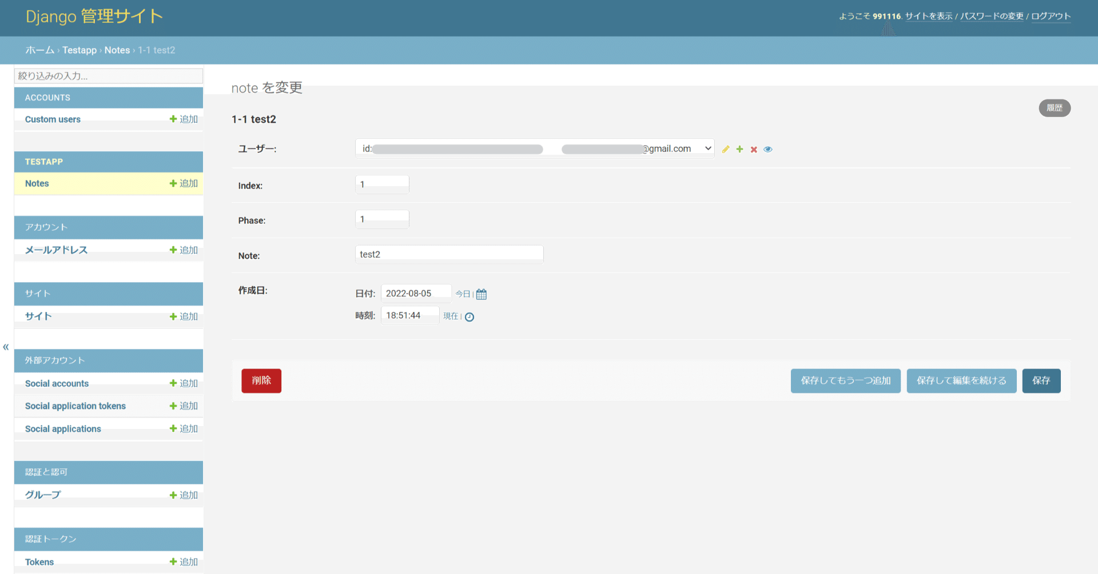Screen dimensions: 1098x574
Task: Collapse the sidebar with the « arrow
Action: (5, 347)
